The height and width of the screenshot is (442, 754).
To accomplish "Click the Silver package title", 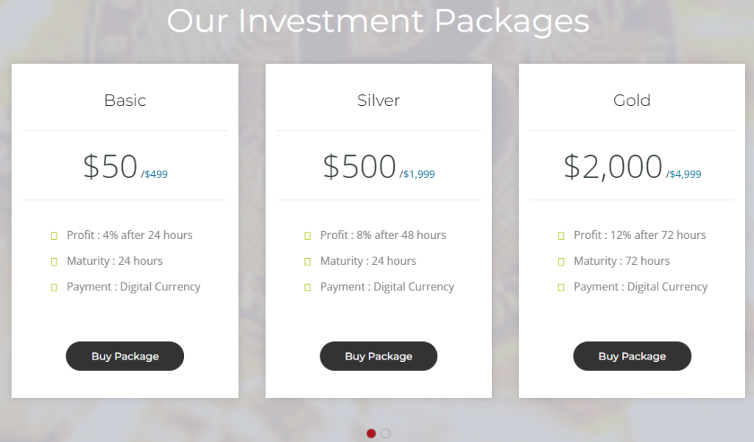I will pyautogui.click(x=378, y=100).
